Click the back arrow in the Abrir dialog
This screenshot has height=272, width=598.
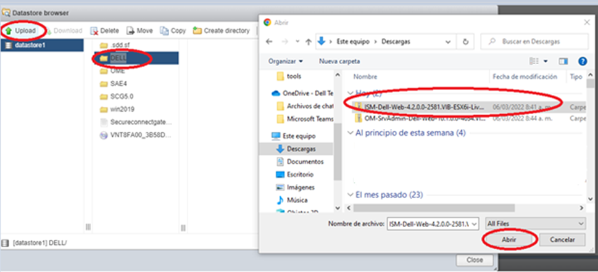click(x=269, y=42)
